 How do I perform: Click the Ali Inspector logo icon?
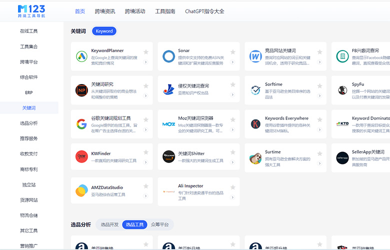(168, 191)
